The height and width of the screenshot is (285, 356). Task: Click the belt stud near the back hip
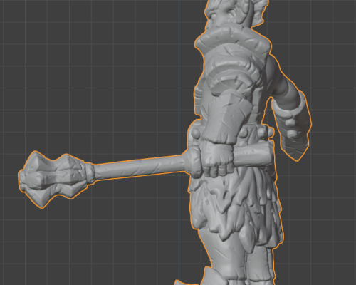point(262,132)
